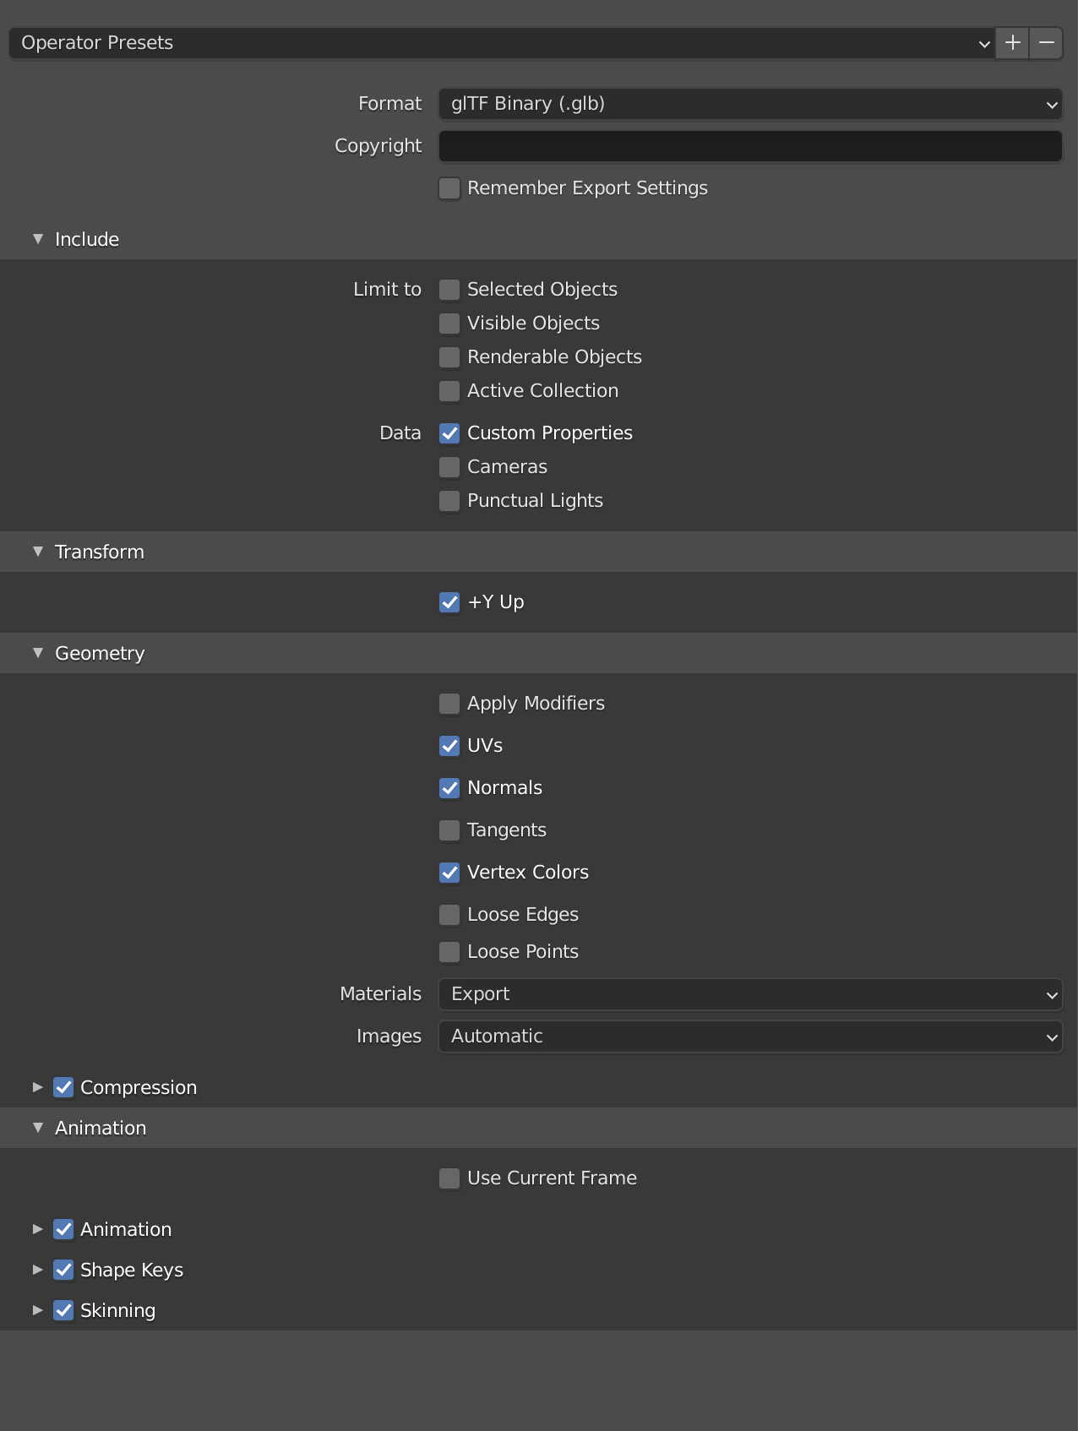The image size is (1078, 1431).
Task: Remove the current operator preset
Action: (x=1045, y=42)
